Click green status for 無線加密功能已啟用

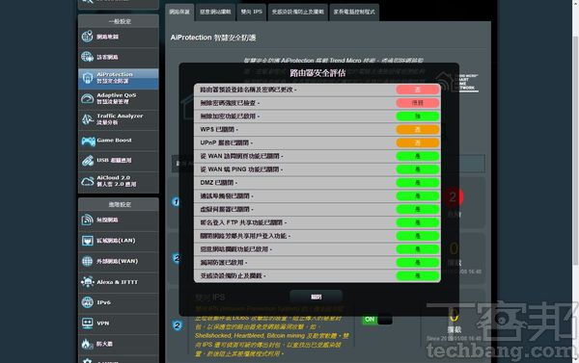[418, 117]
